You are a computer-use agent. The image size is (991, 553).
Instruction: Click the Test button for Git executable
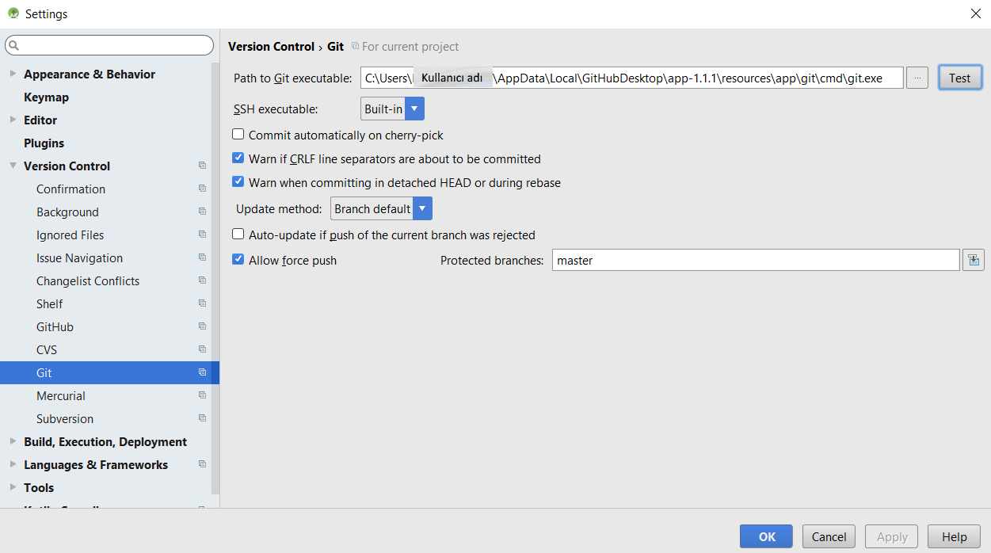[959, 78]
